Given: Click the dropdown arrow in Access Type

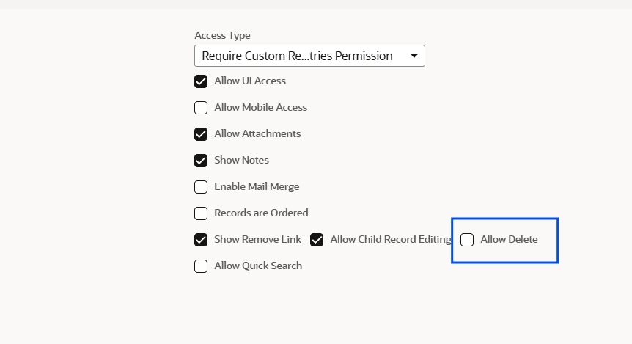Looking at the screenshot, I should [414, 56].
